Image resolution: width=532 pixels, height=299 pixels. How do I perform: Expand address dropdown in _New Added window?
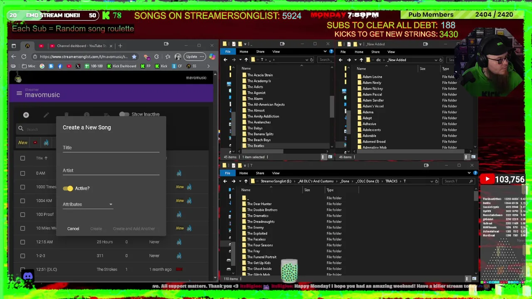pyautogui.click(x=436, y=60)
